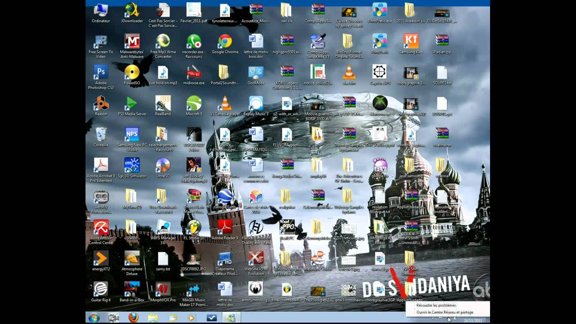Open the Sgc 3D Simulator shortcut
This screenshot has width=576, height=324.
click(x=132, y=168)
